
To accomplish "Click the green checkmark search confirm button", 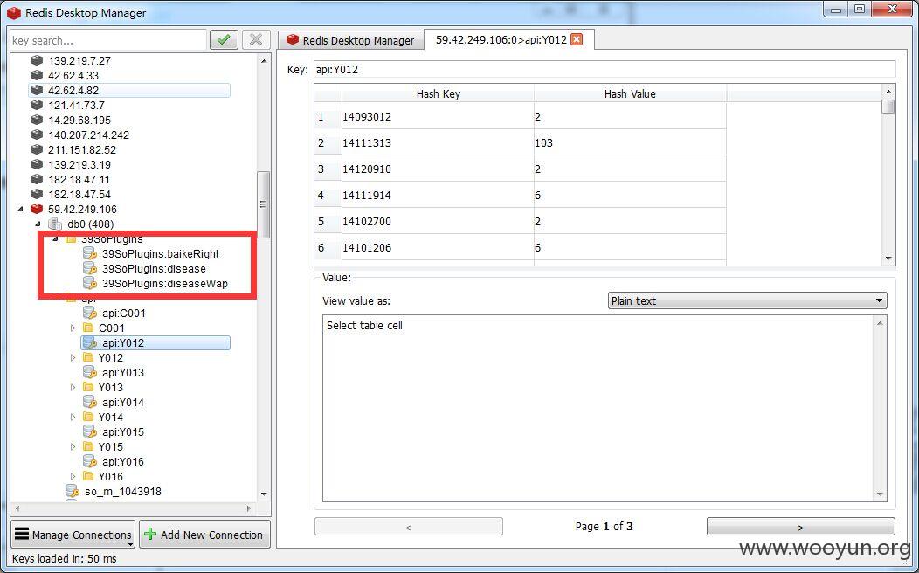I will coord(224,40).
